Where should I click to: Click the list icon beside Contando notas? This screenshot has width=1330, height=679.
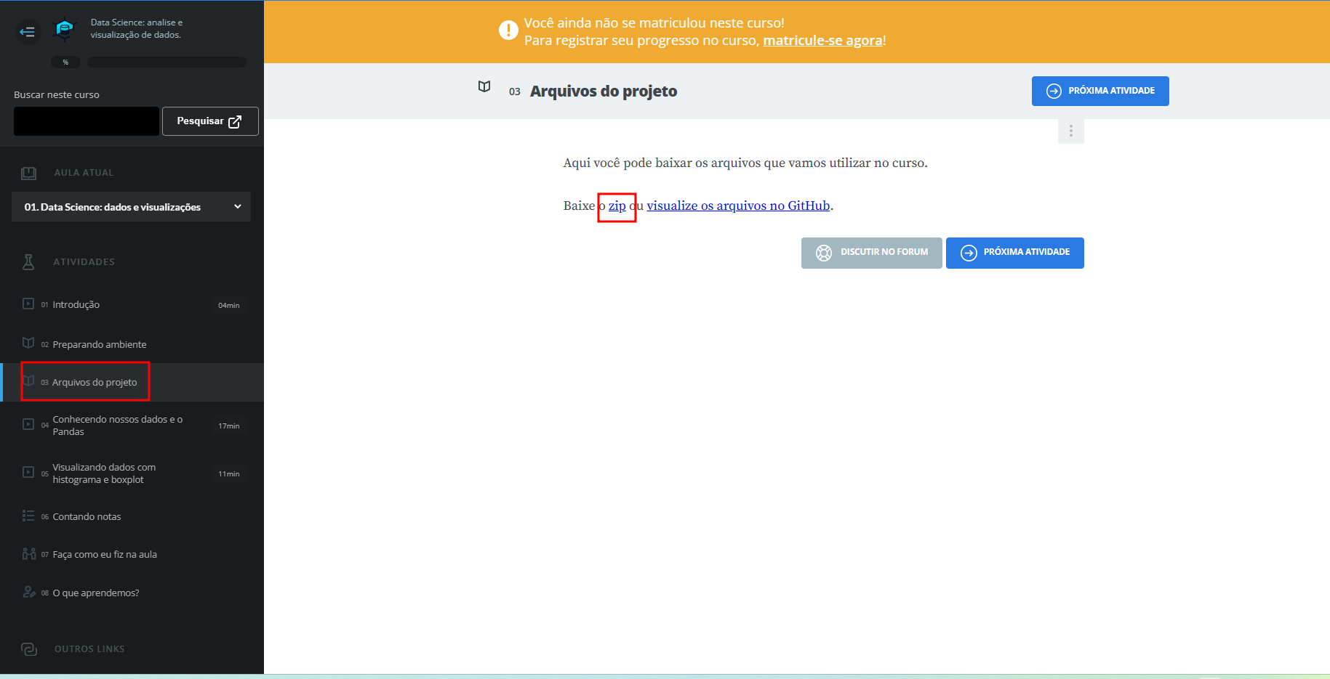tap(28, 516)
